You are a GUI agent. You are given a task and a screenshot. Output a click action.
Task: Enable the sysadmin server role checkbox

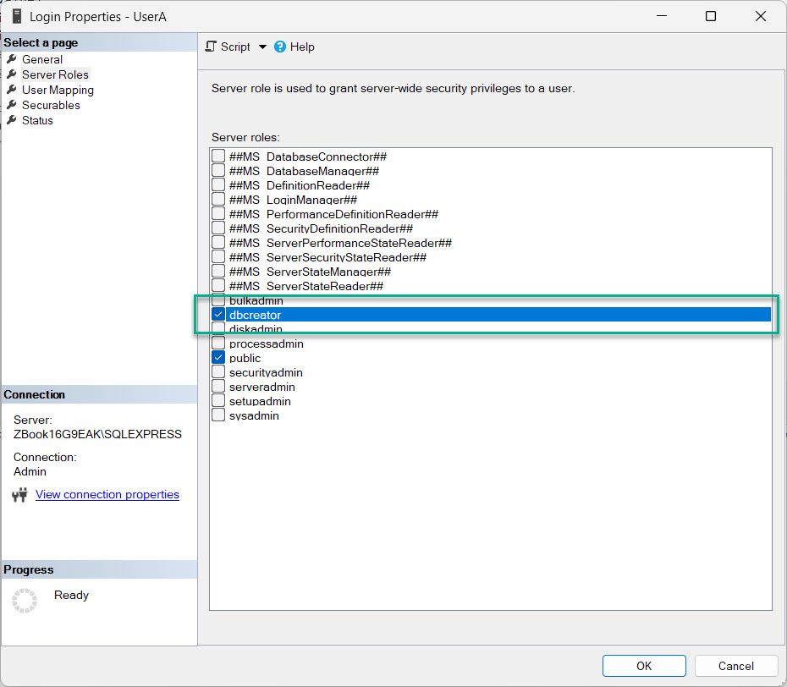218,415
